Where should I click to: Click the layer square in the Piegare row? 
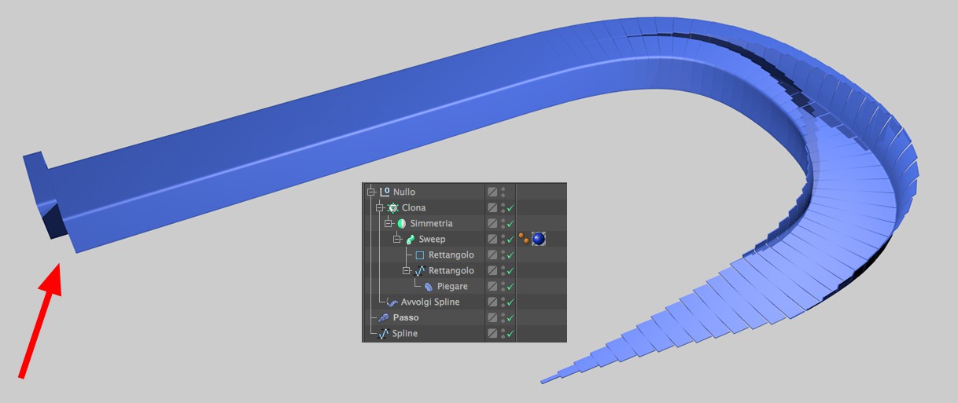click(492, 287)
